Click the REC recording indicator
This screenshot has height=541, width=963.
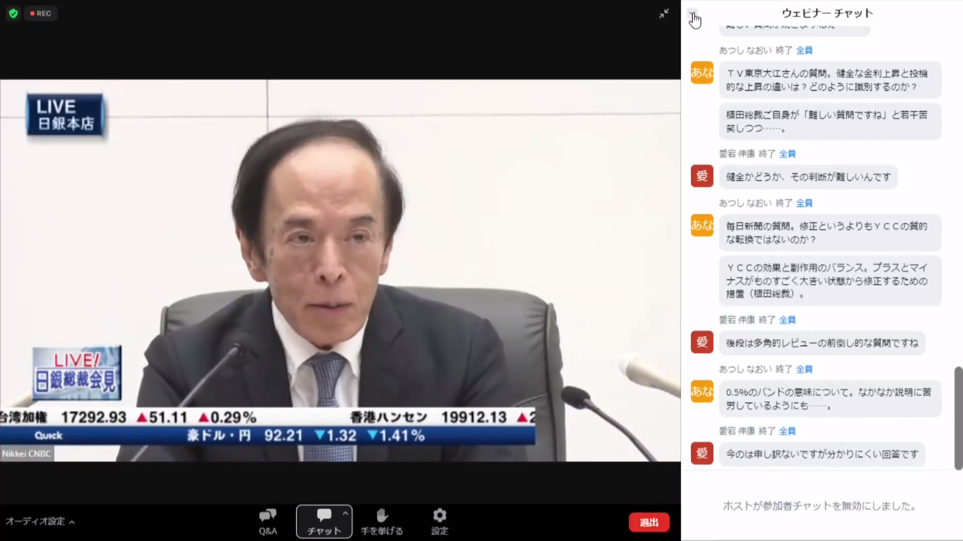coord(41,14)
